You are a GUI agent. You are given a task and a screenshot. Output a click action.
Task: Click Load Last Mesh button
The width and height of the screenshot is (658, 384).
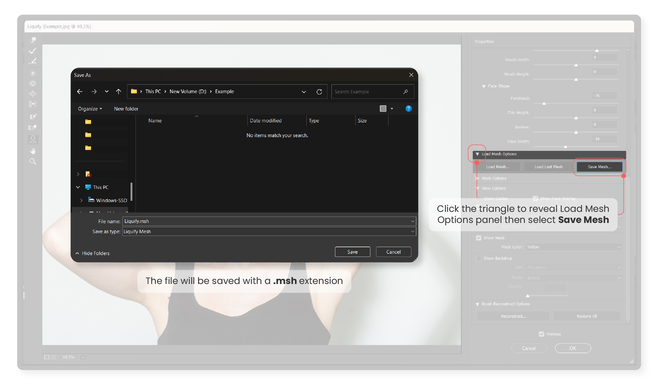tap(549, 167)
